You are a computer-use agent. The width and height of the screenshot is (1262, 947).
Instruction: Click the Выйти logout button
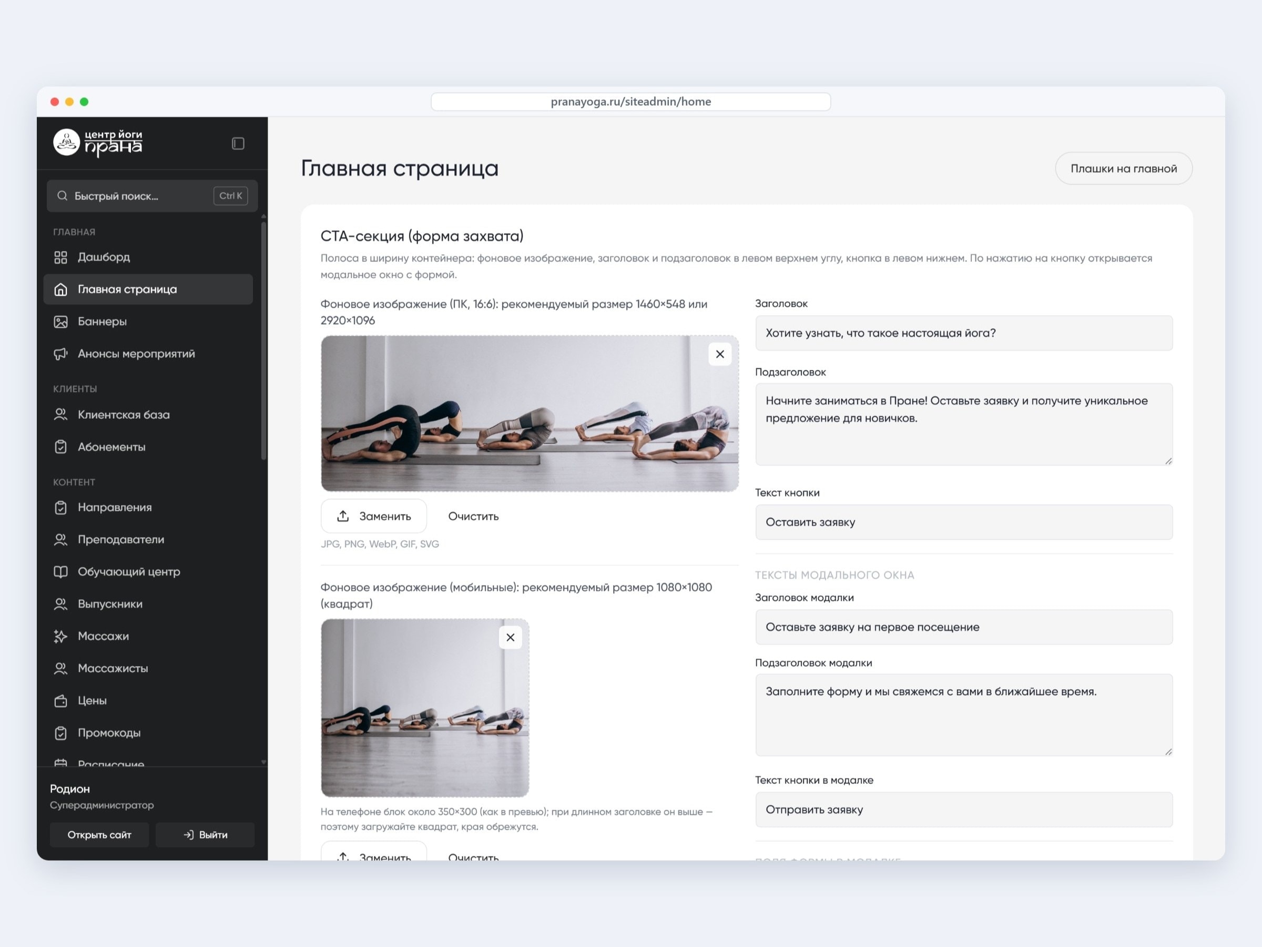pyautogui.click(x=205, y=834)
